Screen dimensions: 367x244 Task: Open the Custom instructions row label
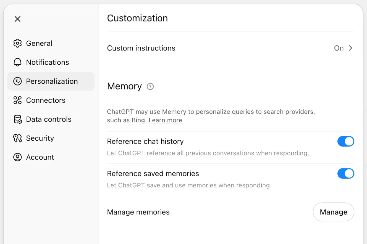(x=141, y=48)
